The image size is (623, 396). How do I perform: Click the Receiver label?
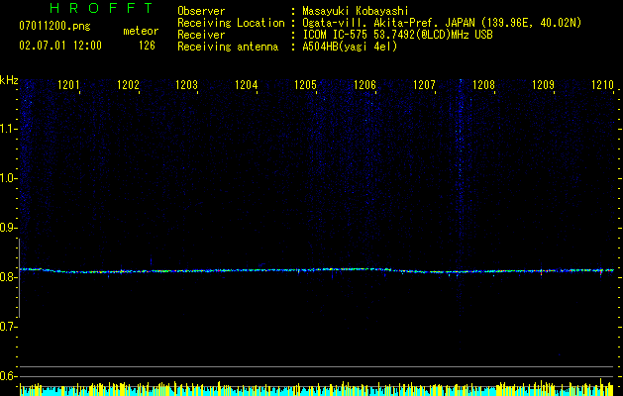point(201,35)
